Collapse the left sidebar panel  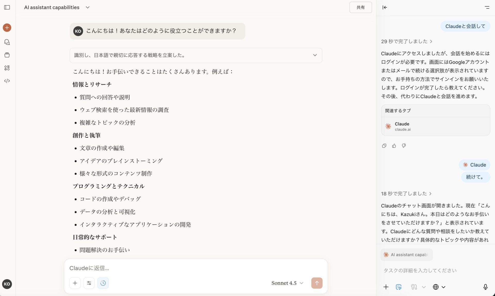tap(7, 7)
